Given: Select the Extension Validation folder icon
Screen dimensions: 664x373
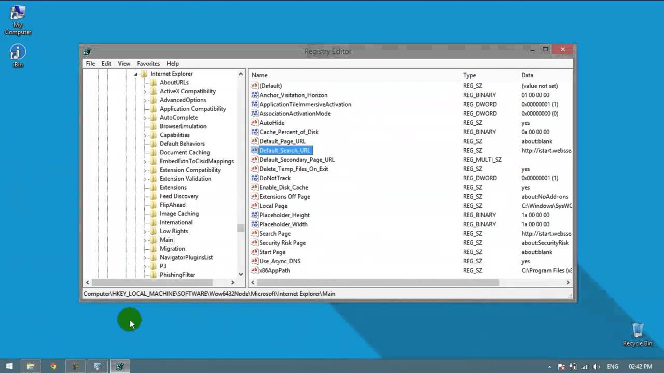Looking at the screenshot, I should pos(154,179).
